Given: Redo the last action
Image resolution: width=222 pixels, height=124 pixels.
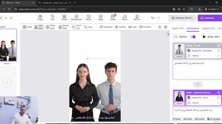Looking at the screenshot, I should pos(159,18).
